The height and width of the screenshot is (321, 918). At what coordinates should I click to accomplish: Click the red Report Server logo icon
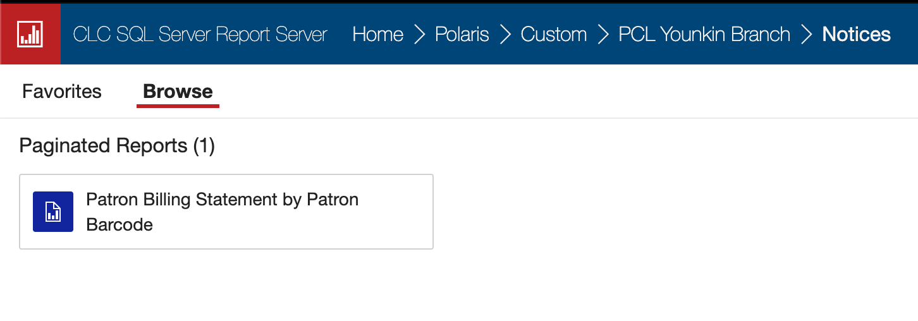click(30, 34)
